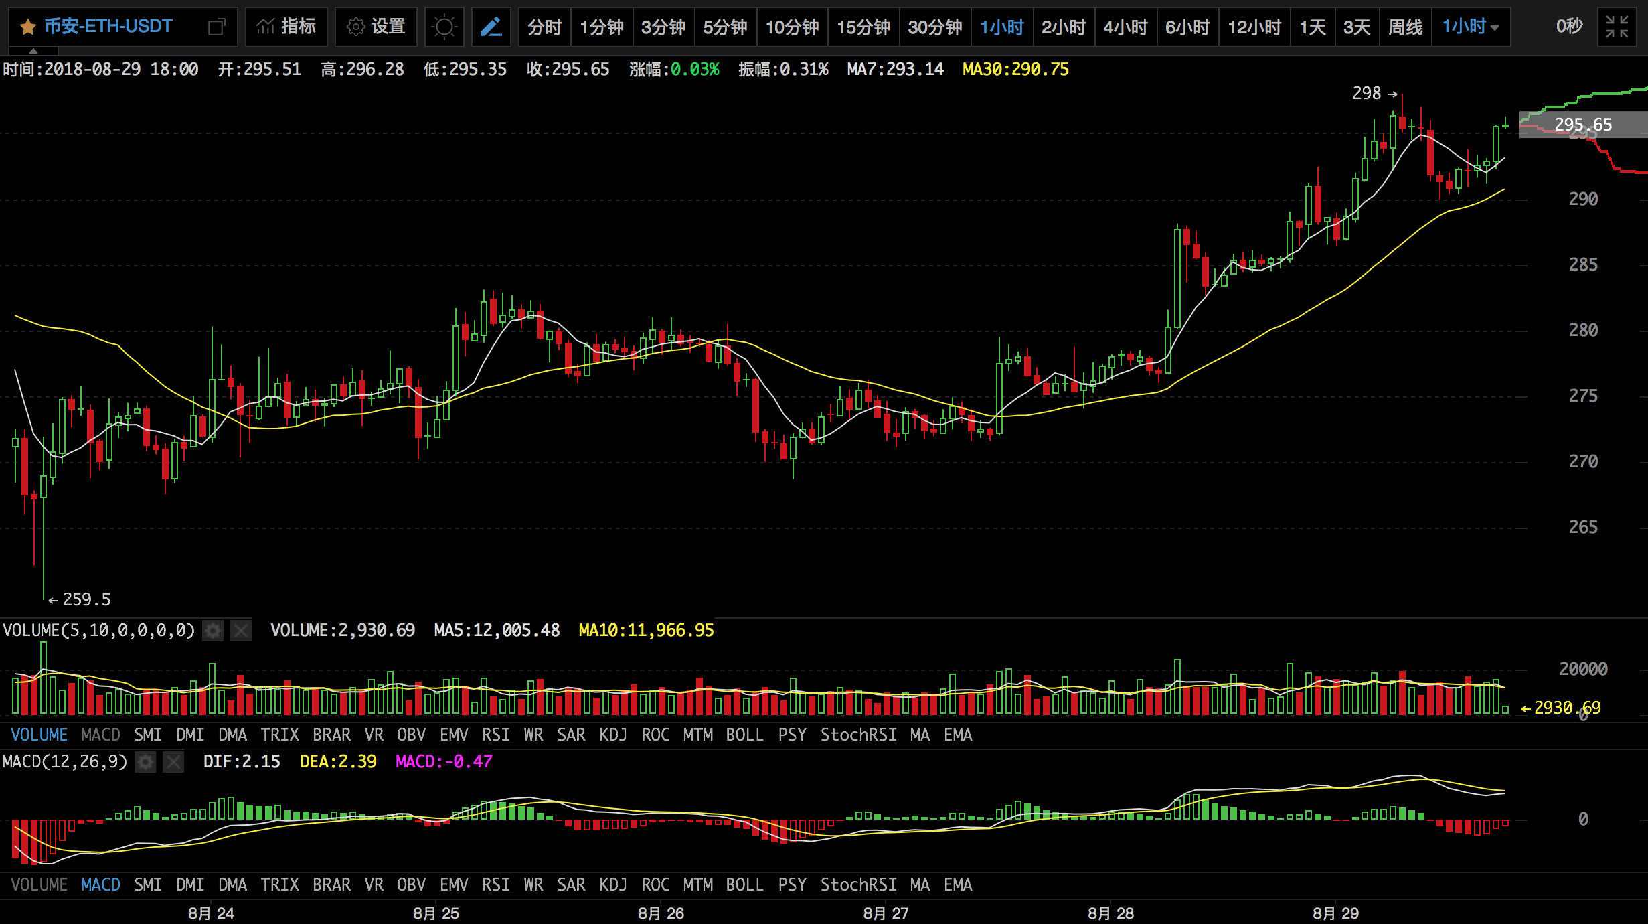Select the pencil drawing tool
1648x924 pixels.
(491, 27)
